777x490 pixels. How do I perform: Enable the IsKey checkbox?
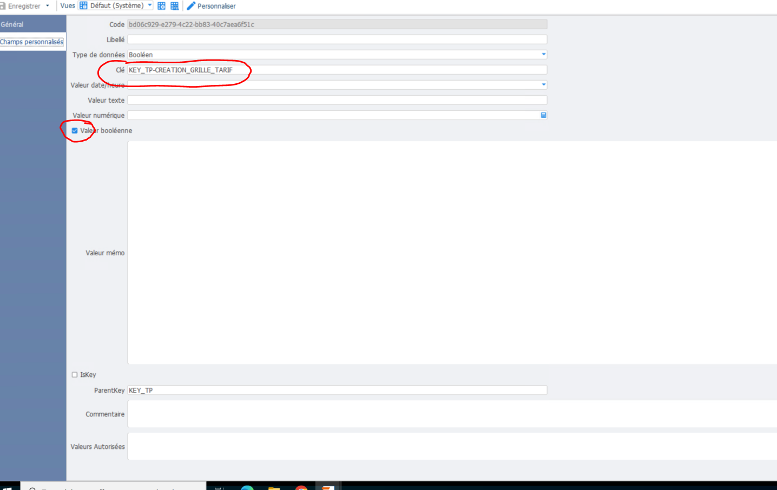pos(75,375)
